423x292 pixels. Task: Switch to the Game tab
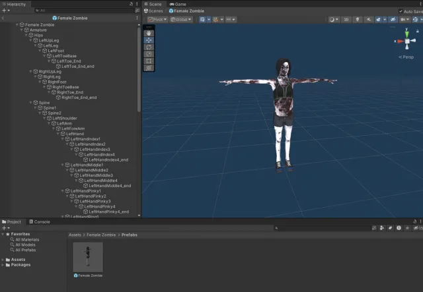pos(178,4)
